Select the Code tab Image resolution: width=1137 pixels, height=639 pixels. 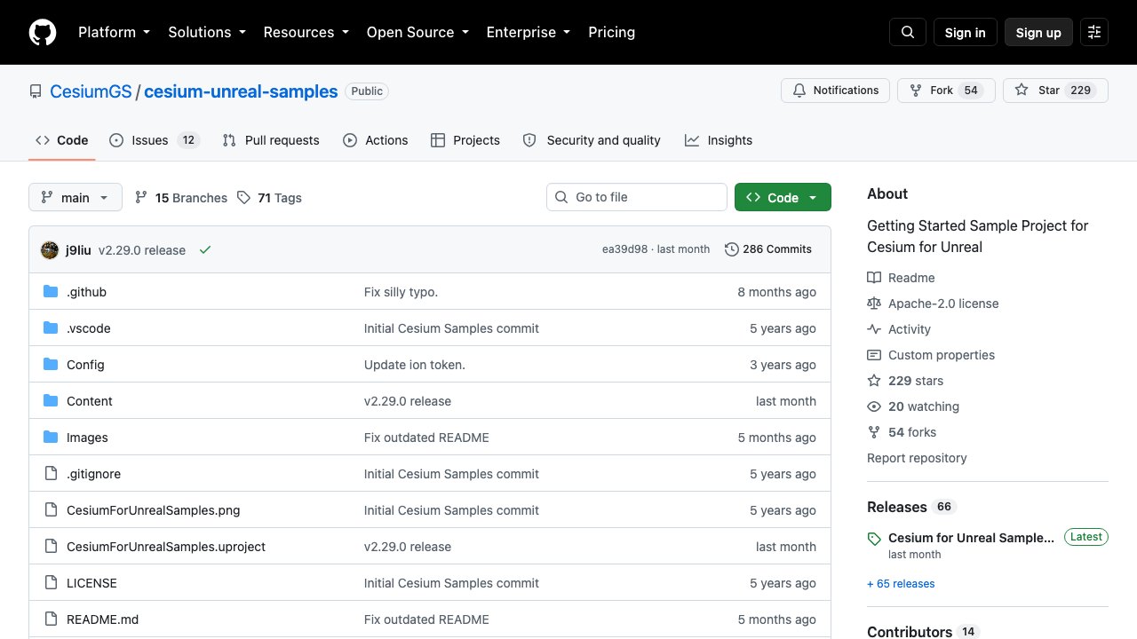(x=62, y=140)
